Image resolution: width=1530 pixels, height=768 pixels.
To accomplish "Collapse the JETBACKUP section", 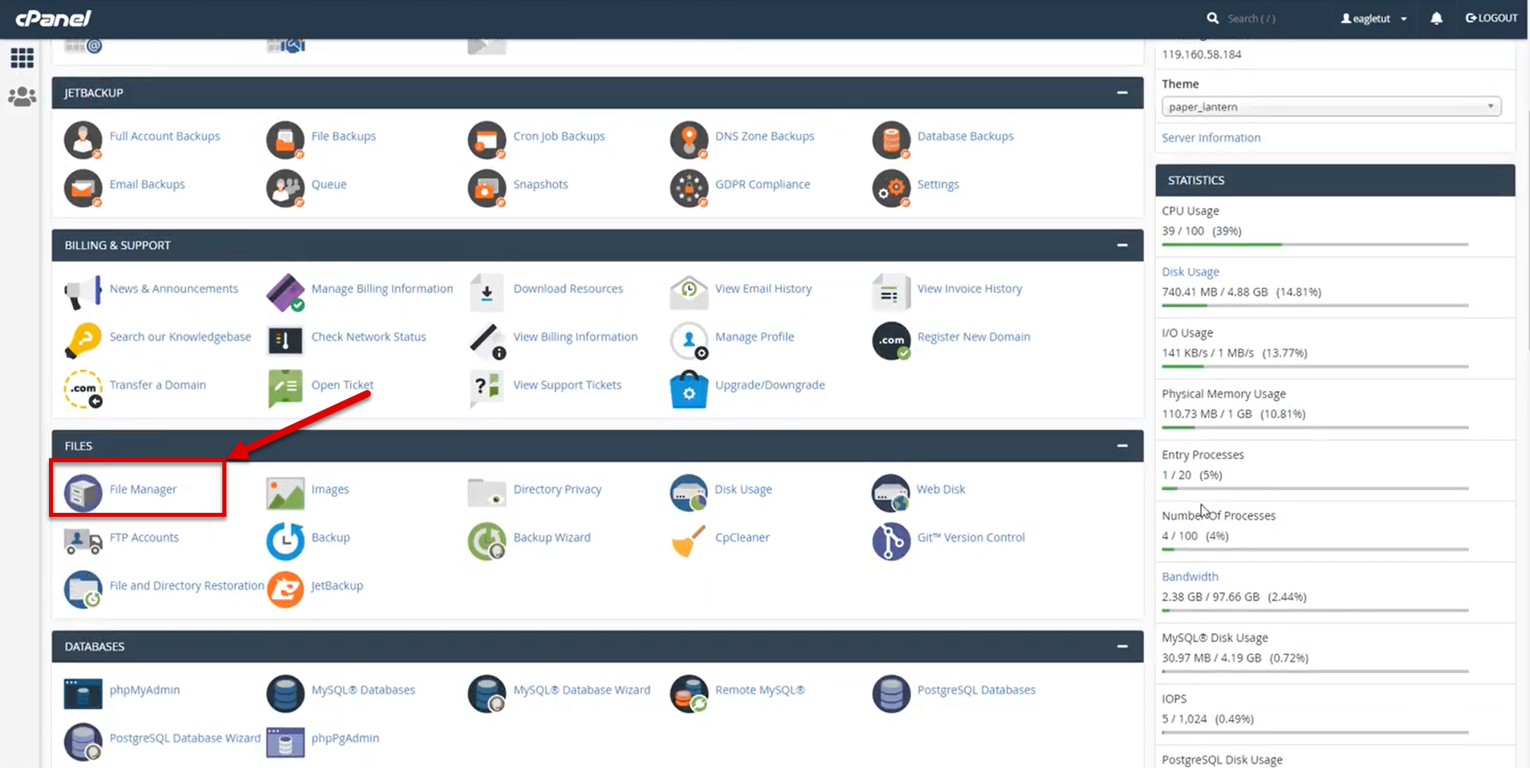I will click(x=1122, y=93).
